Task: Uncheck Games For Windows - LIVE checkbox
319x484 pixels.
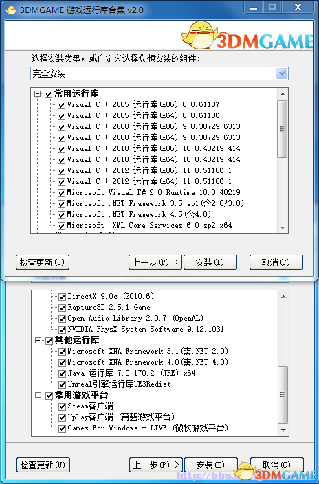Action: coord(62,428)
